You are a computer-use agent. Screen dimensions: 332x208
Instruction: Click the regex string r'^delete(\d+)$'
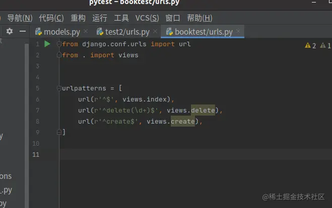pyautogui.click(x=126, y=110)
